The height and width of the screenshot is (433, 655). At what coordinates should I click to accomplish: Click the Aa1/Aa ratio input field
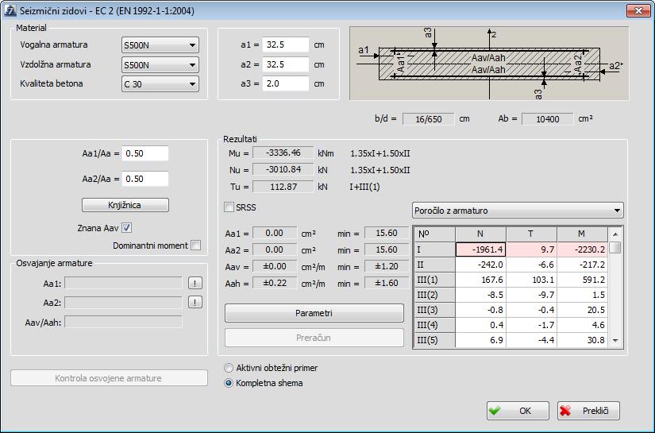[x=145, y=153]
